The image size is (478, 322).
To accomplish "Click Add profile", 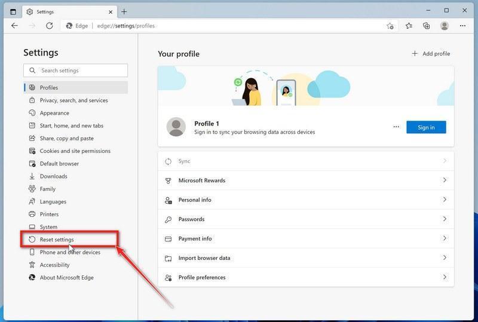I will pyautogui.click(x=431, y=54).
